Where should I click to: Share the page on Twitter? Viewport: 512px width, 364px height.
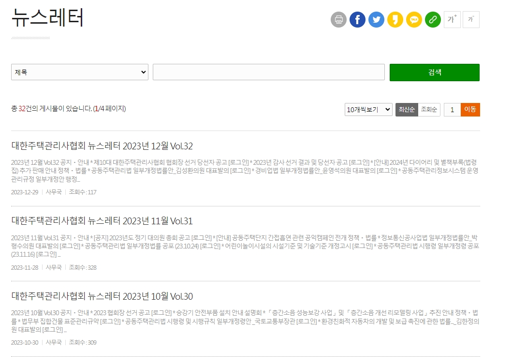tap(376, 20)
